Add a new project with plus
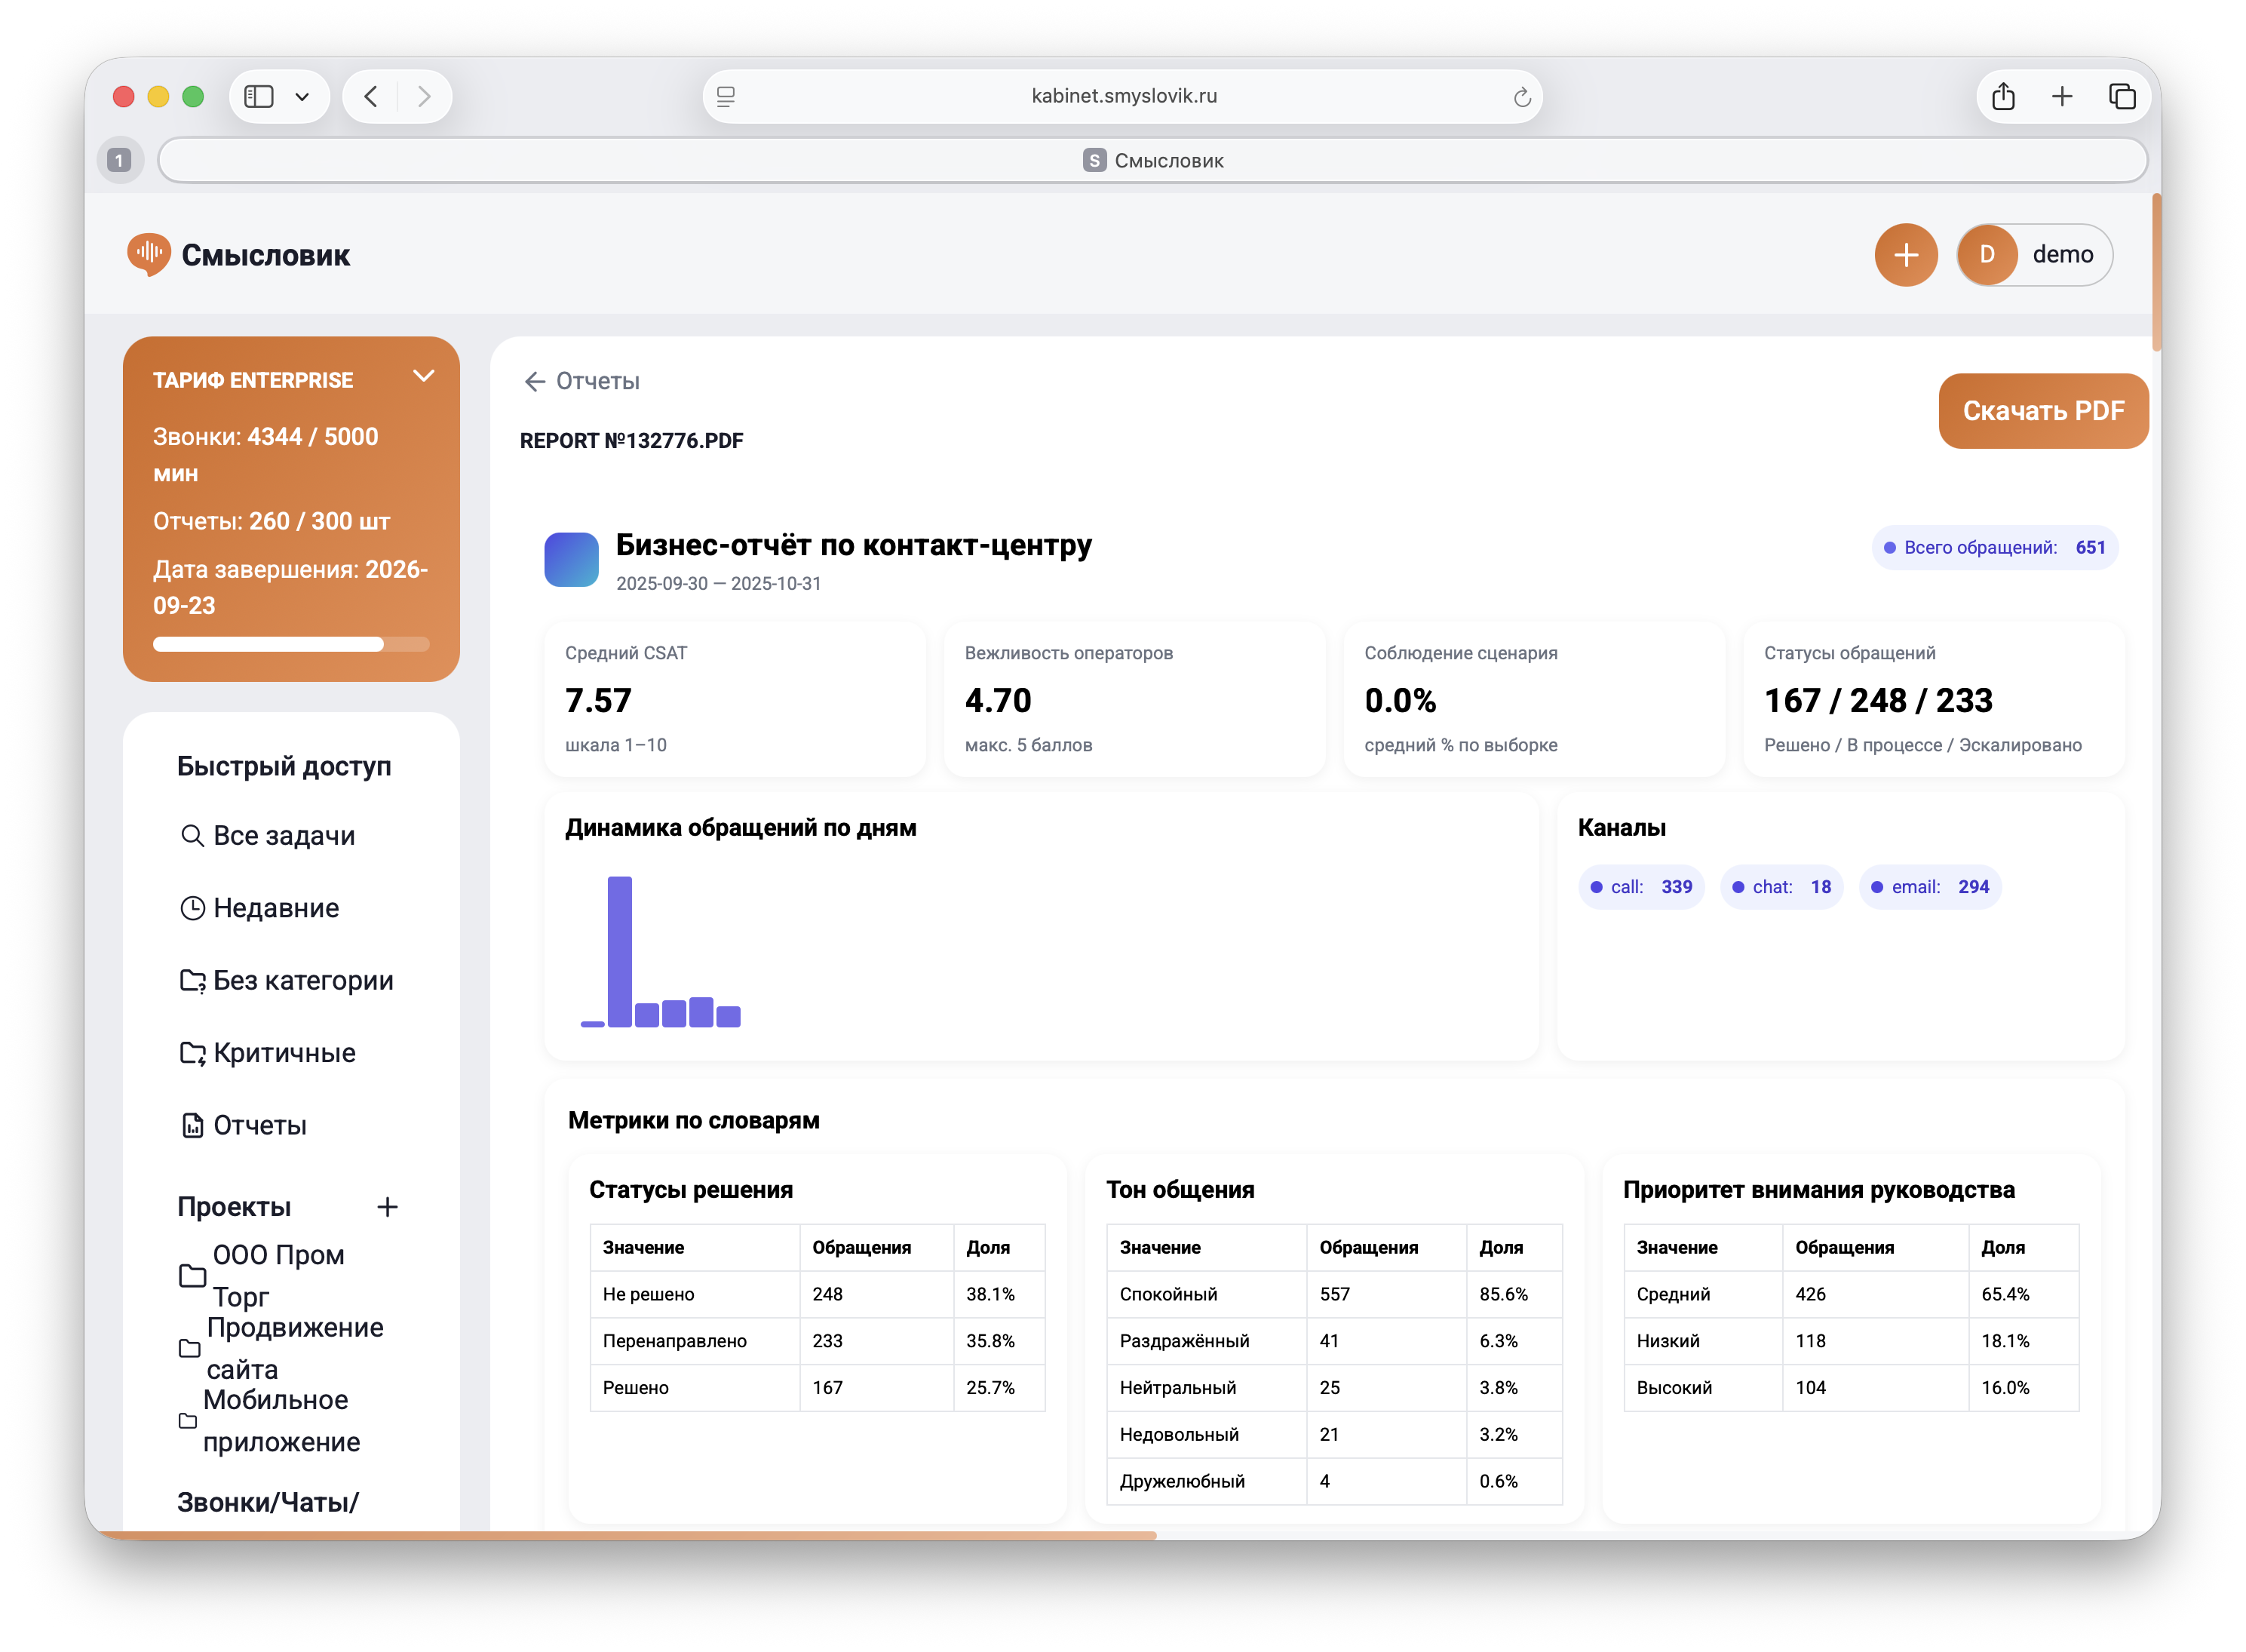The height and width of the screenshot is (1652, 2246). coord(387,1207)
